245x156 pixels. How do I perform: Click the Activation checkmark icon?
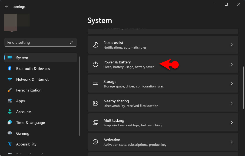pyautogui.click(x=95, y=142)
